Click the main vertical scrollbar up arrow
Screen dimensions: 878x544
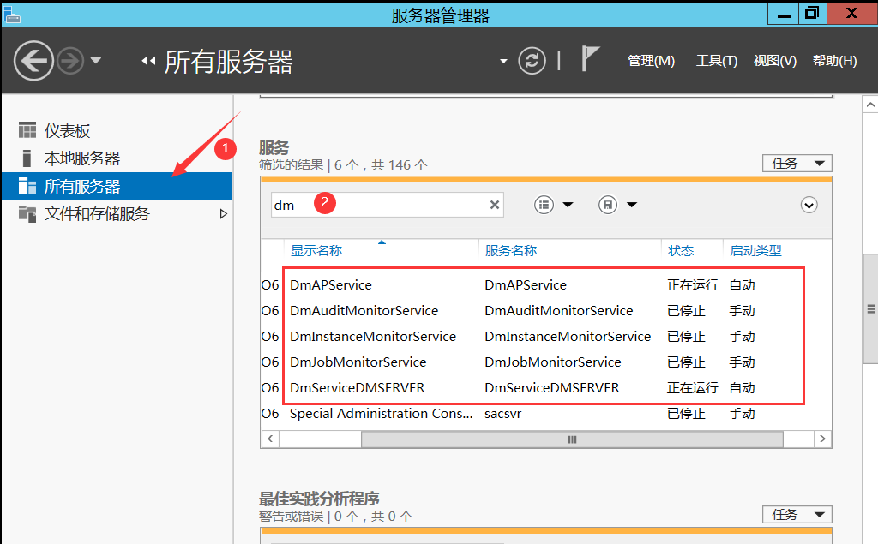point(869,105)
